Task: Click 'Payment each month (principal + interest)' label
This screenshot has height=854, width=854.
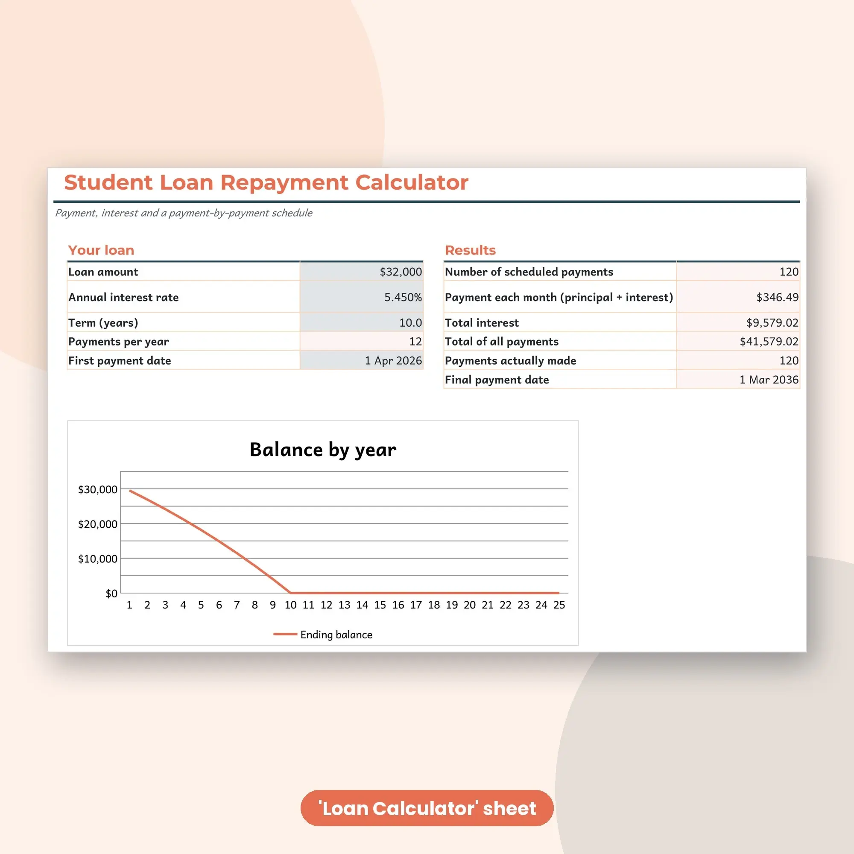Action: pos(559,297)
